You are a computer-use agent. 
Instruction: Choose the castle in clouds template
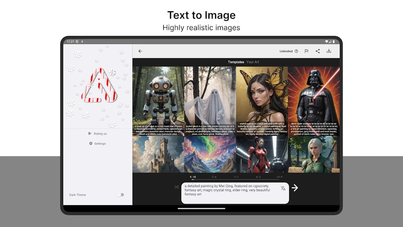(x=158, y=155)
